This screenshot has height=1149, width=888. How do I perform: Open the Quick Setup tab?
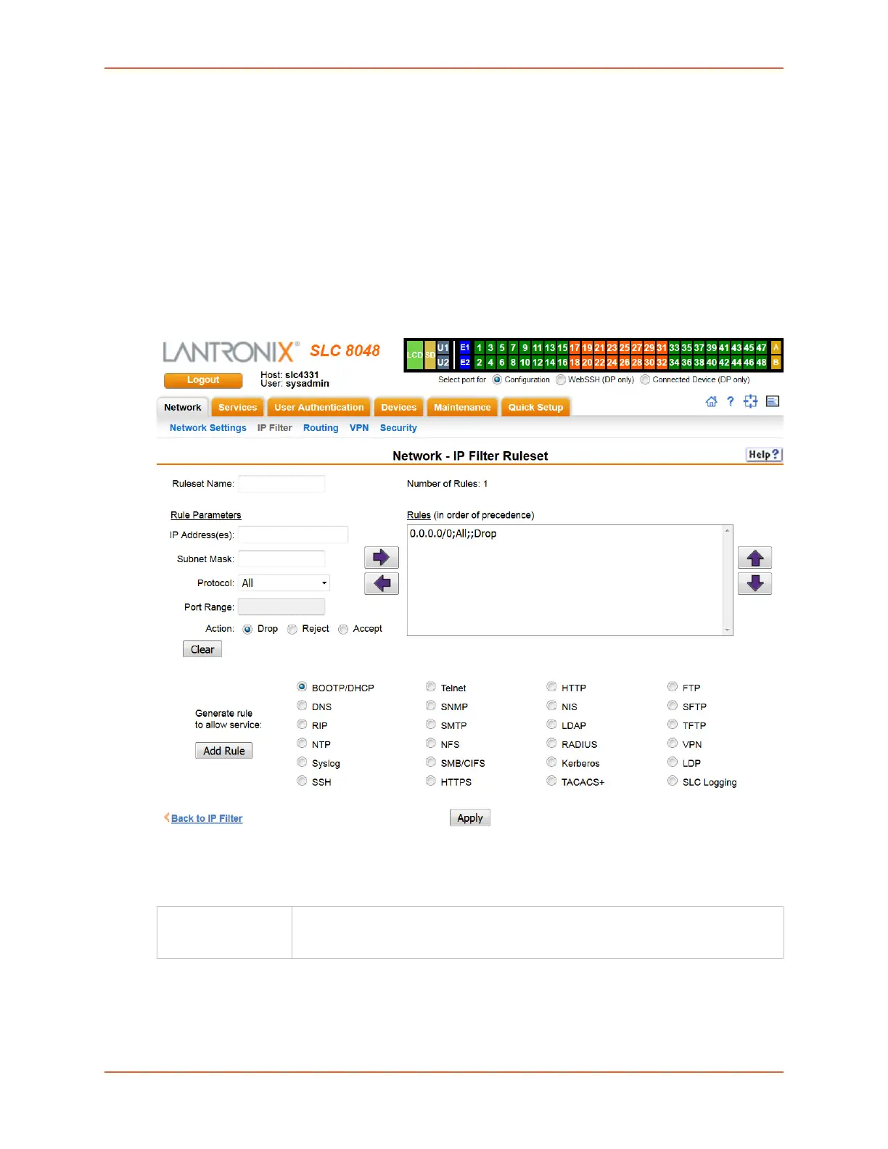tap(535, 407)
